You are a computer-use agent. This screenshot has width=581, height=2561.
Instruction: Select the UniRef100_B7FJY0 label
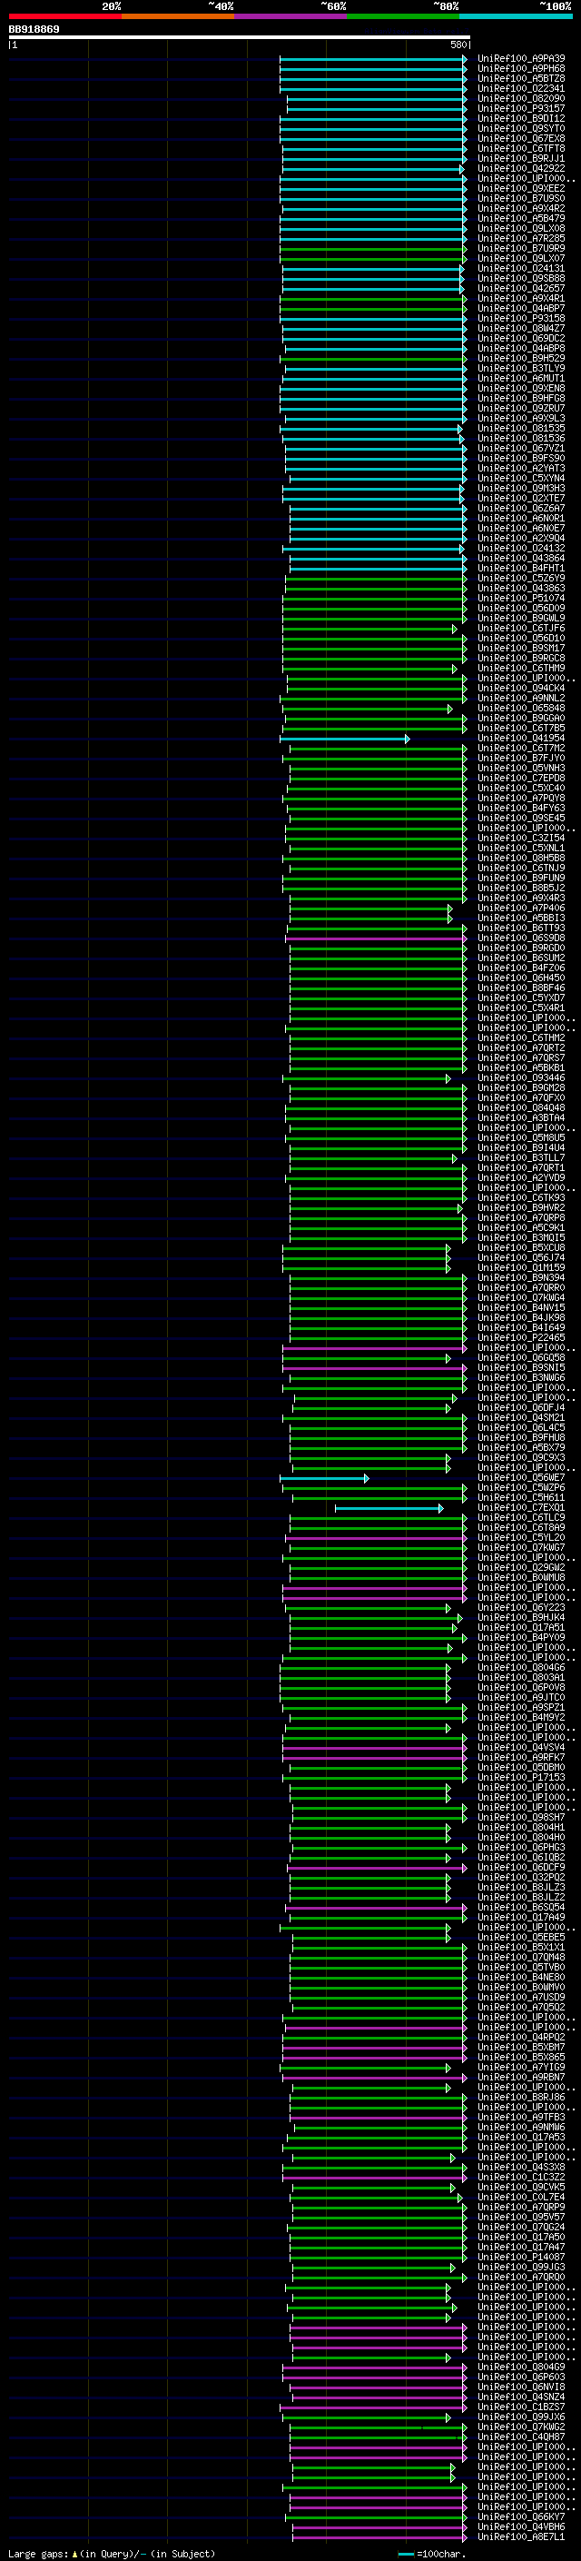coord(521,759)
